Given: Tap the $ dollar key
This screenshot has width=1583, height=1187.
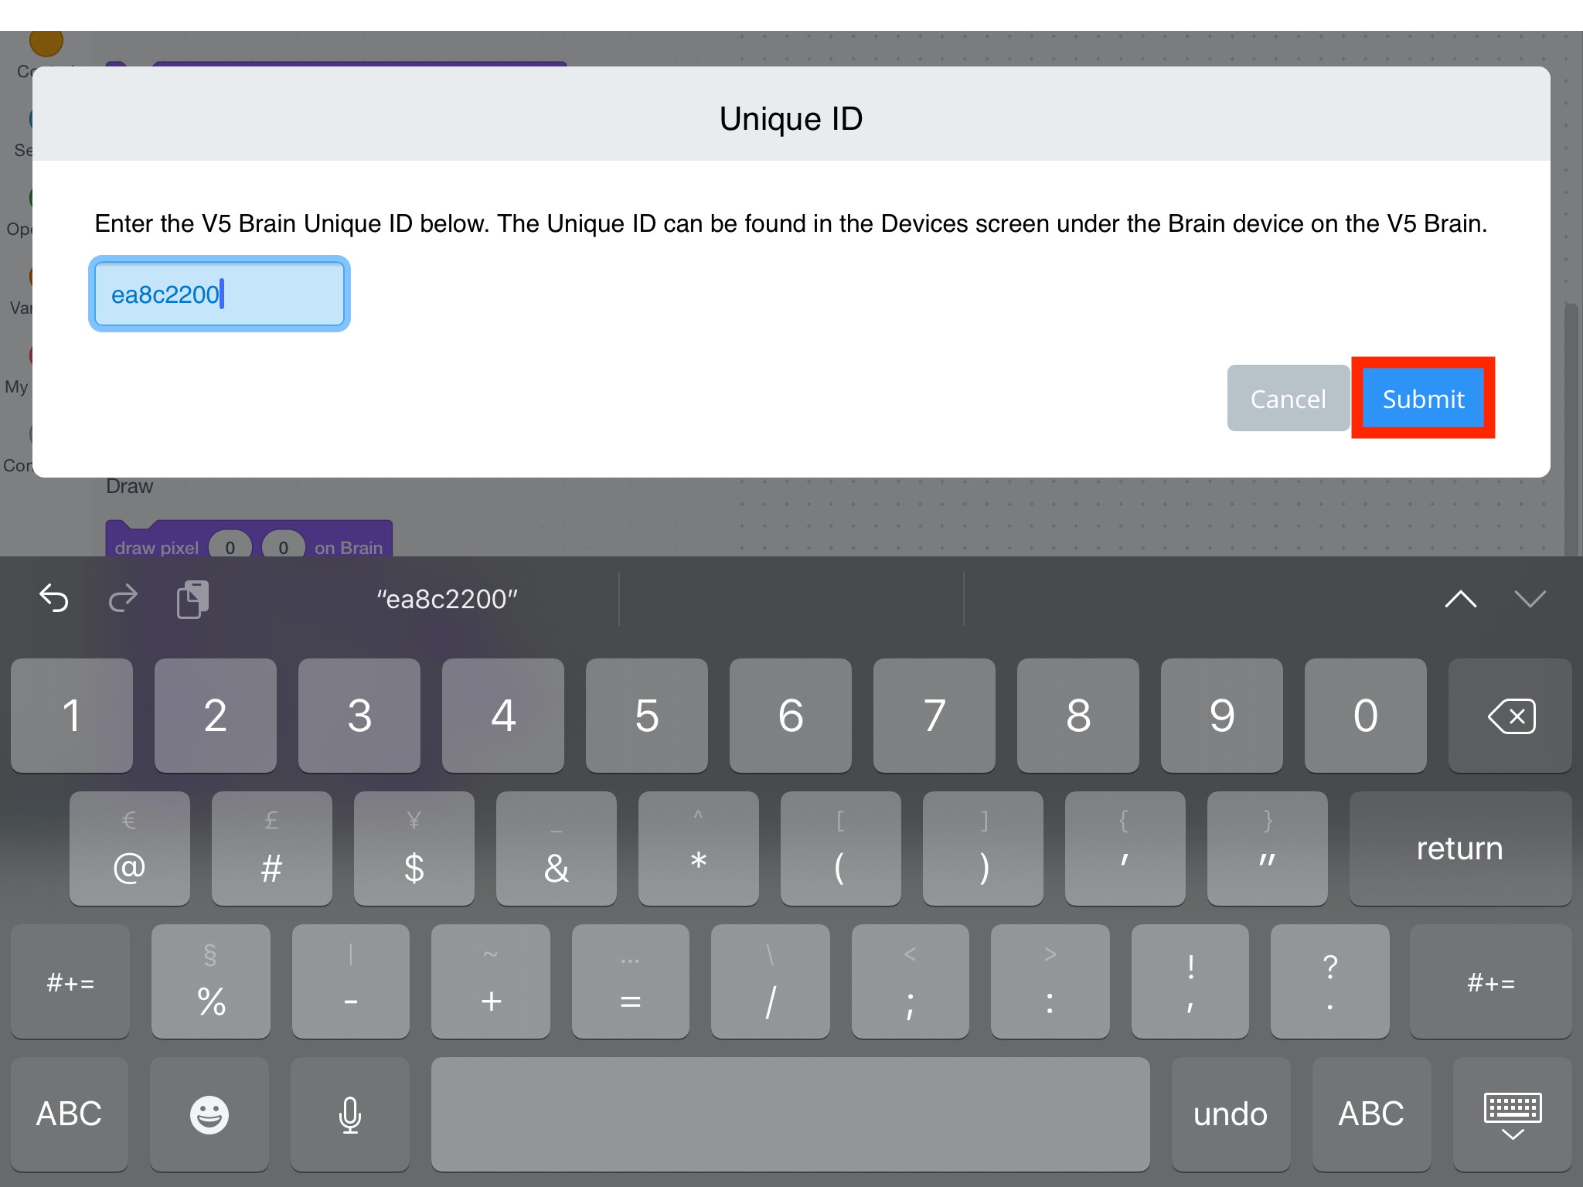Looking at the screenshot, I should point(414,849).
